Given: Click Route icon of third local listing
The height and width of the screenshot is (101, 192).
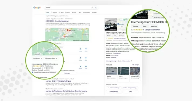Looking at the screenshot, I should 86,66.
